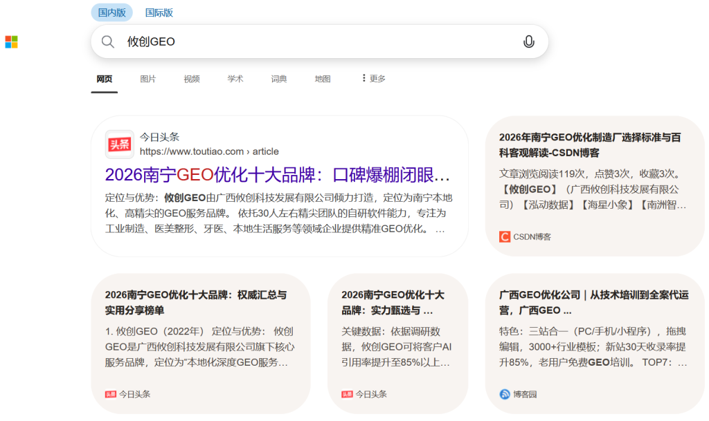Click 今日头条 icon under 实力甄选 card
Image resolution: width=709 pixels, height=421 pixels.
coord(347,394)
